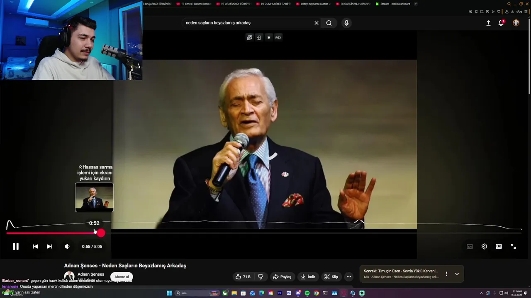Pause the YouTube video
The image size is (531, 298).
(15, 247)
